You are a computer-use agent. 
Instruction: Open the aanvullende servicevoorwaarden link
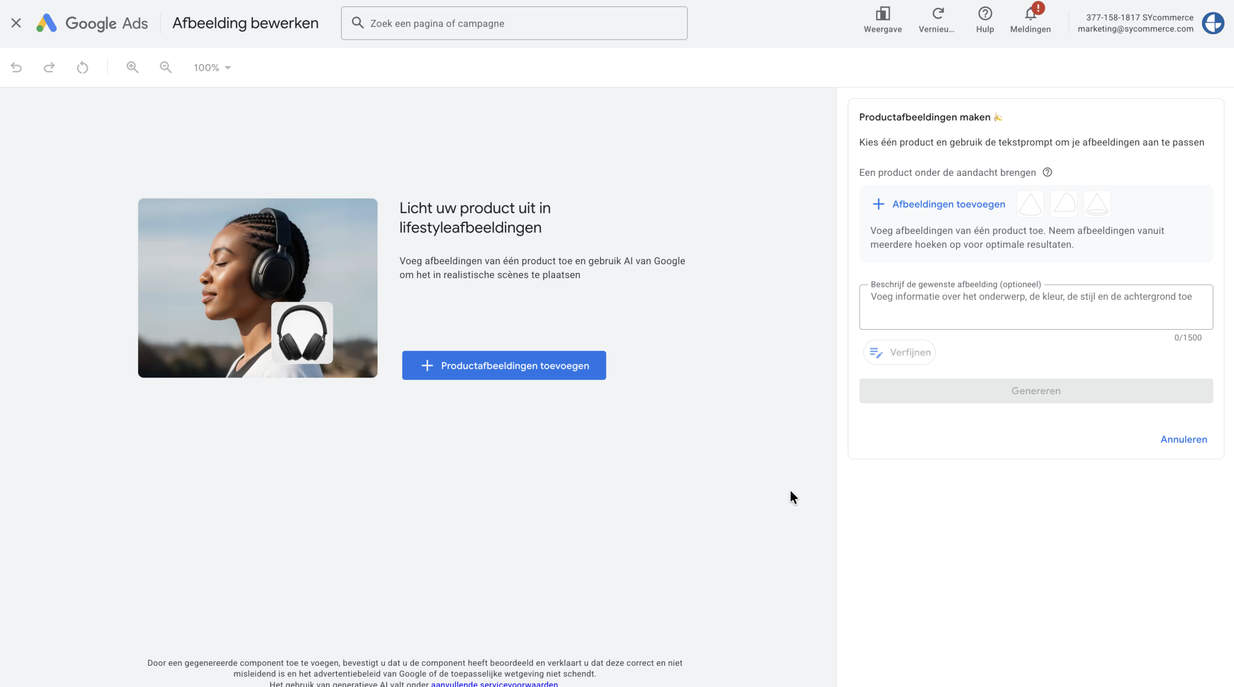coord(494,684)
